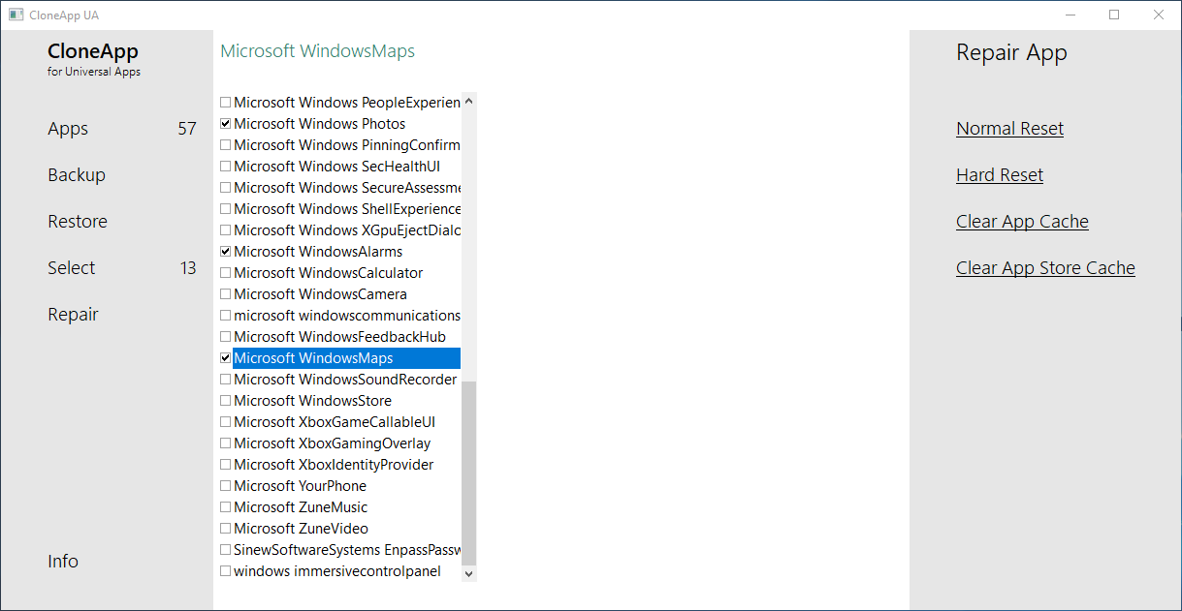
Task: Select Microsoft XboxIdentityProvider row text
Action: coord(334,465)
